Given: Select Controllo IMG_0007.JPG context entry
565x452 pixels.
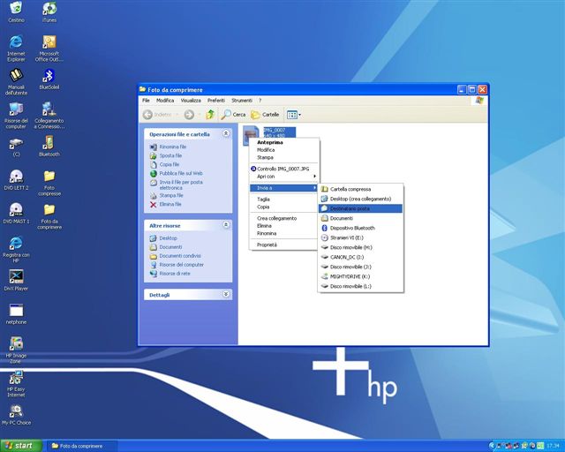Looking at the screenshot, I should [x=283, y=169].
